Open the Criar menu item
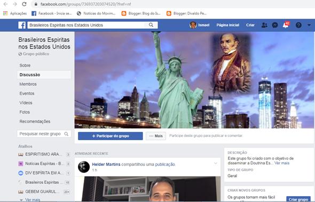 pyautogui.click(x=250, y=25)
